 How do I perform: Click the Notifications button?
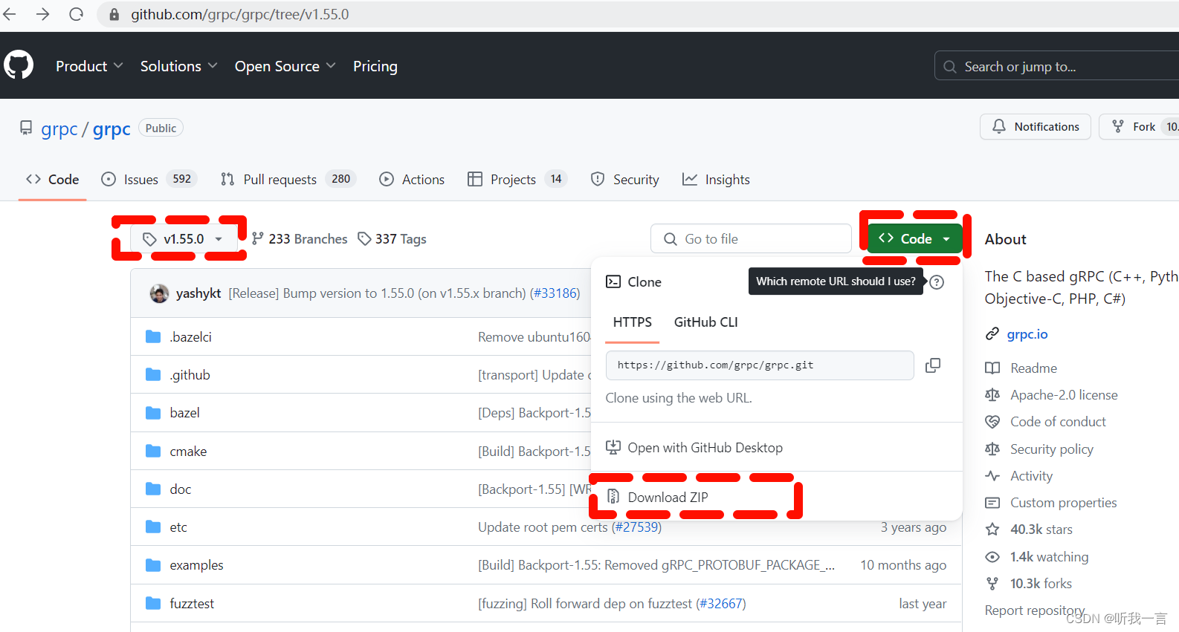1036,126
